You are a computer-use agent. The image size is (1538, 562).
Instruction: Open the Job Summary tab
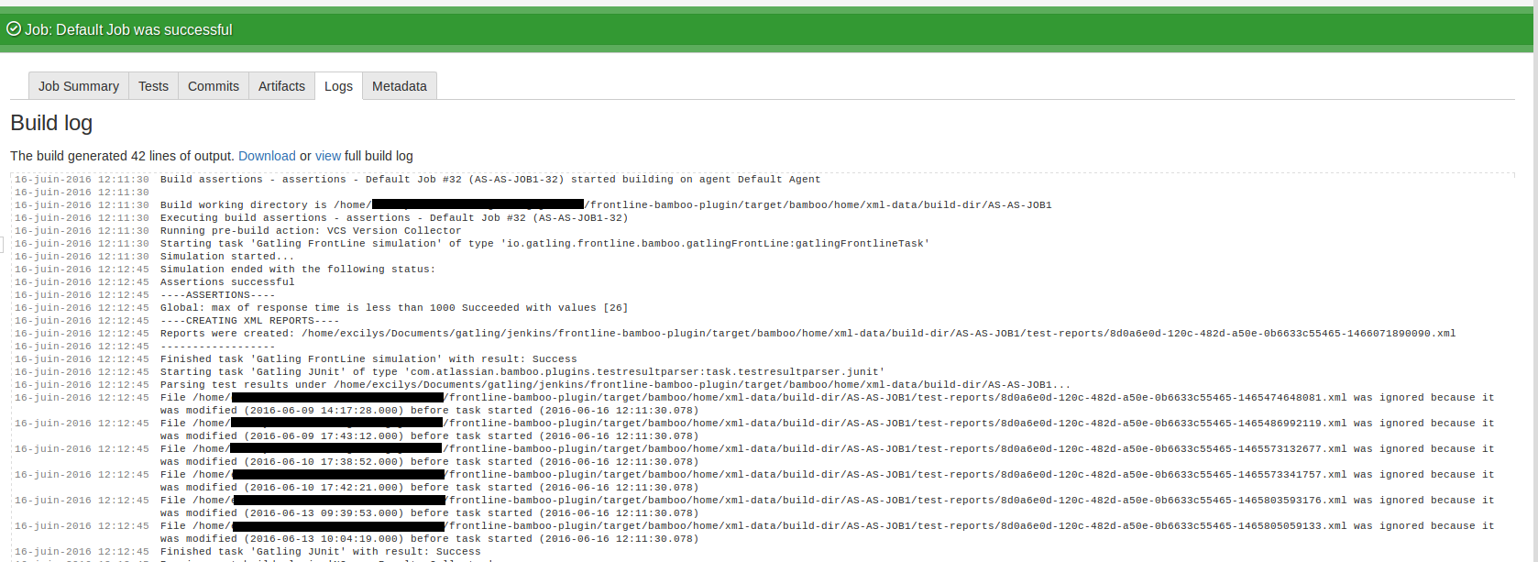[x=79, y=86]
